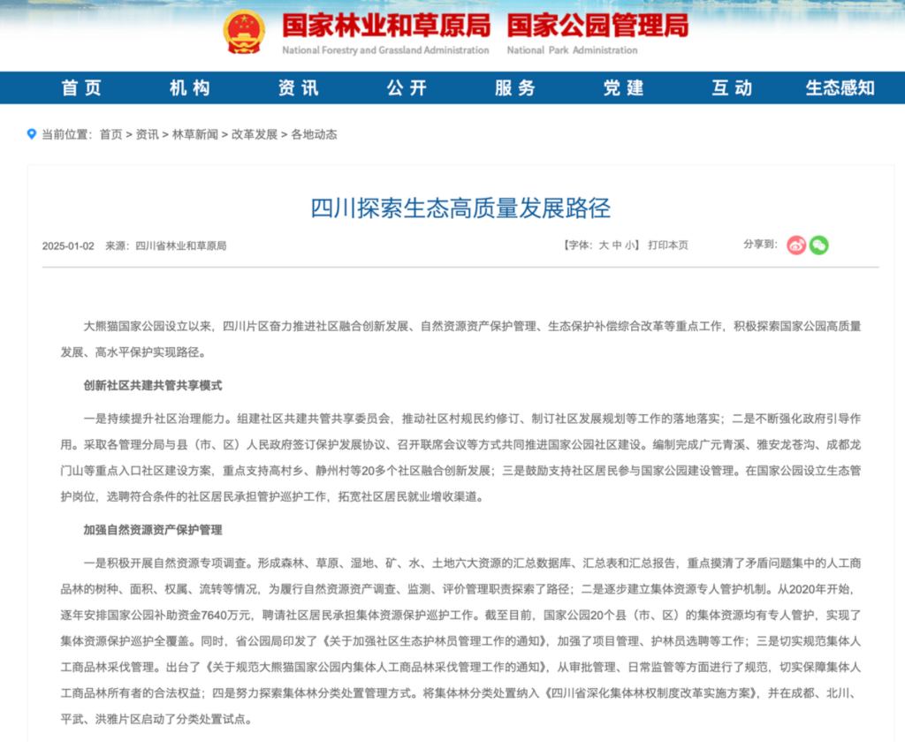Open 首页 in the blue navigation bar
Image resolution: width=905 pixels, height=756 pixels.
tap(81, 87)
